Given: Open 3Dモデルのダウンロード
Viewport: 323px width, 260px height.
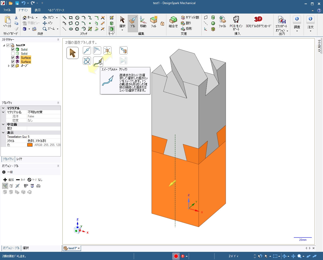Looking at the screenshot, I should coord(258,22).
